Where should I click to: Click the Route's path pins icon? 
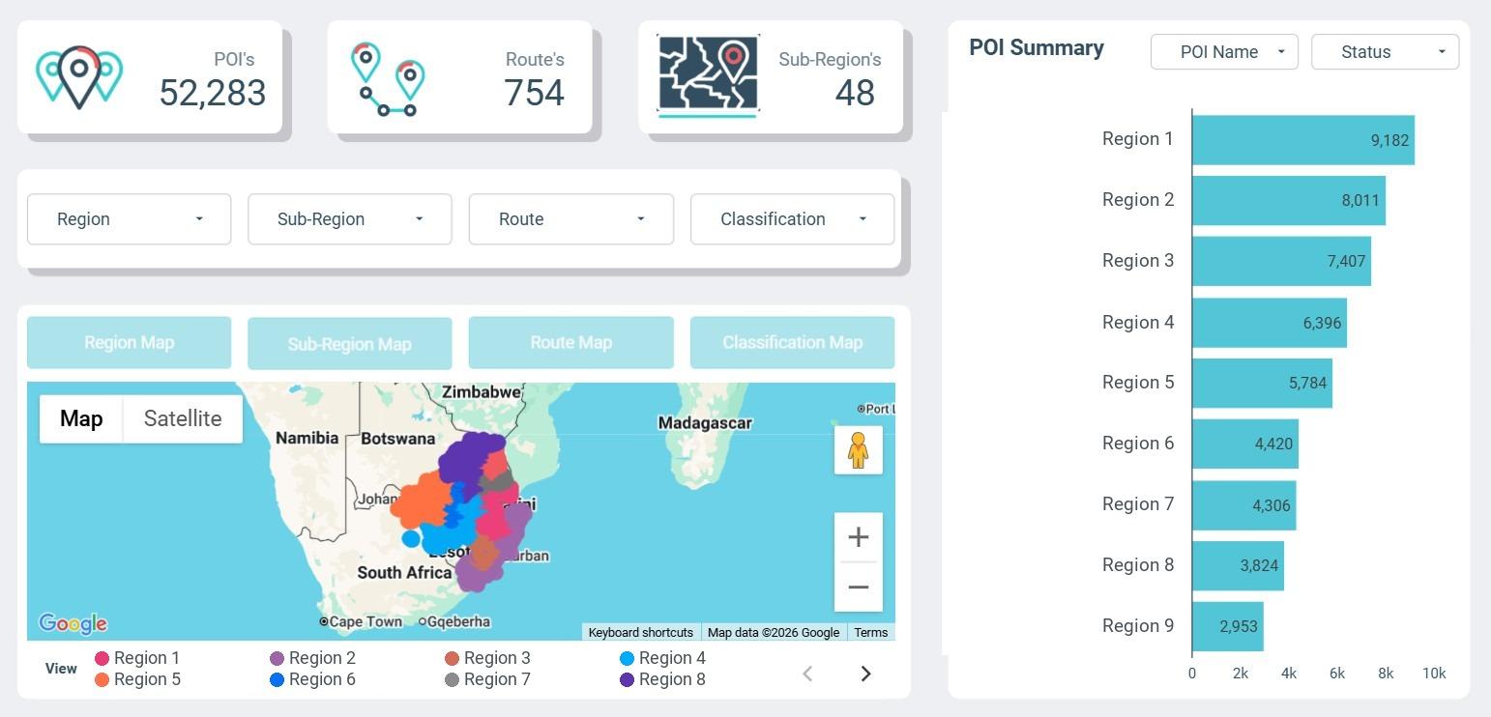388,79
